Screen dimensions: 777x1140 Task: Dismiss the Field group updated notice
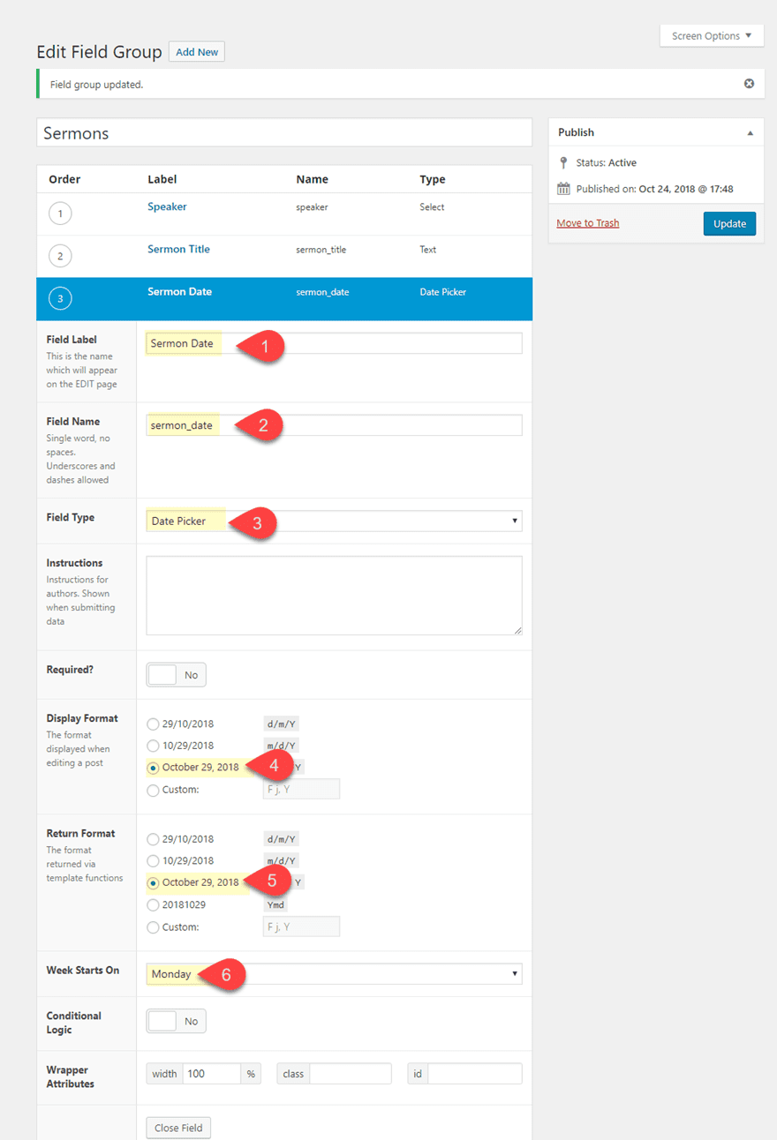click(x=749, y=84)
